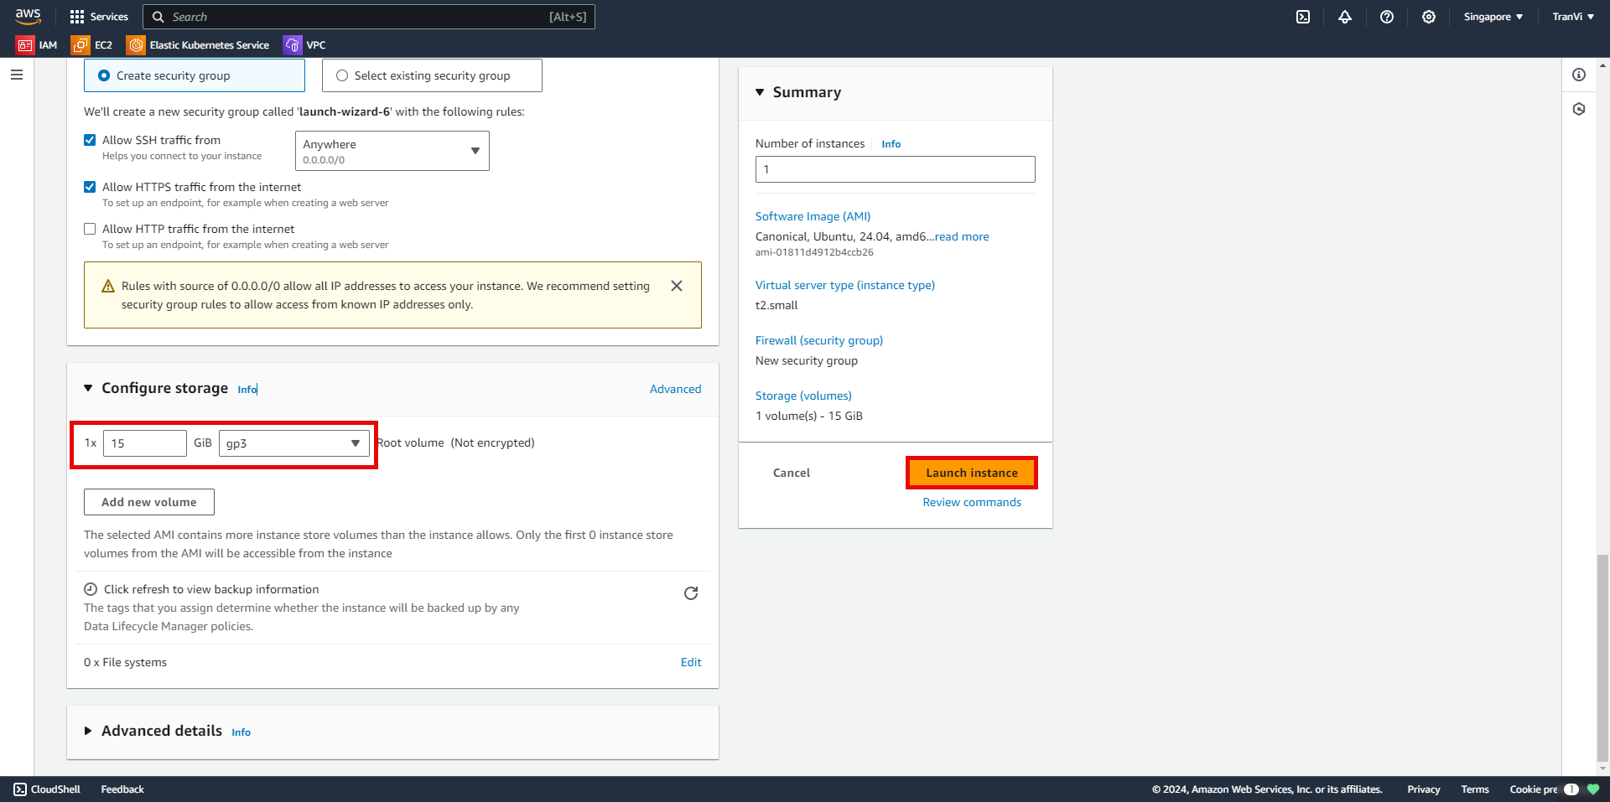Open the Services grid menu

pyautogui.click(x=99, y=17)
